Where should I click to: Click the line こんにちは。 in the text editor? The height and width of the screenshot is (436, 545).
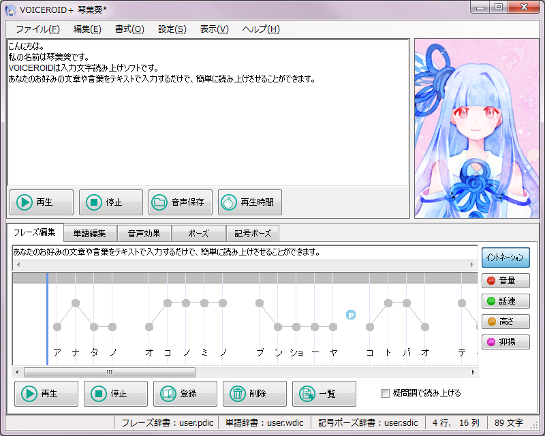pyautogui.click(x=26, y=46)
